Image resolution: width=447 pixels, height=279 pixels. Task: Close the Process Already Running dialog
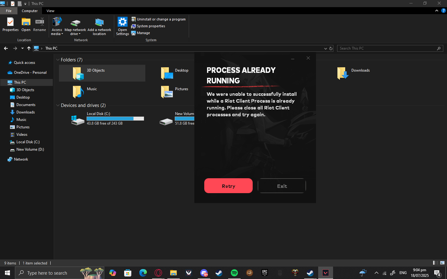point(308,58)
